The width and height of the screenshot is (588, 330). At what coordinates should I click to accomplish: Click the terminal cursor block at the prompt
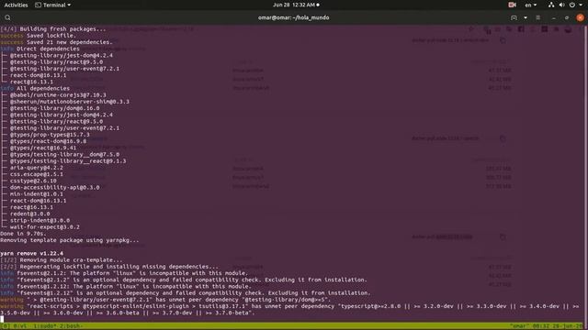(x=2, y=319)
